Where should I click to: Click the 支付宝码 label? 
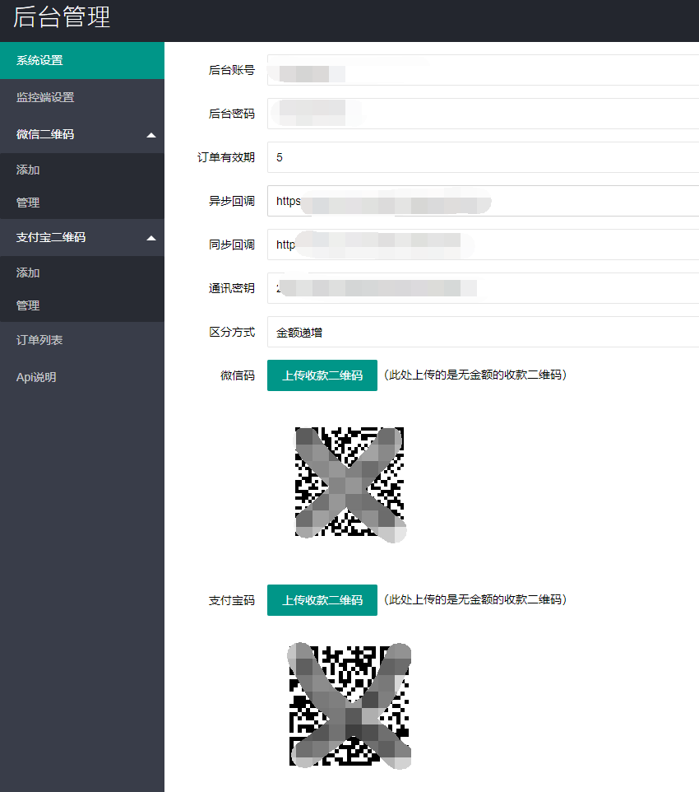tap(232, 600)
